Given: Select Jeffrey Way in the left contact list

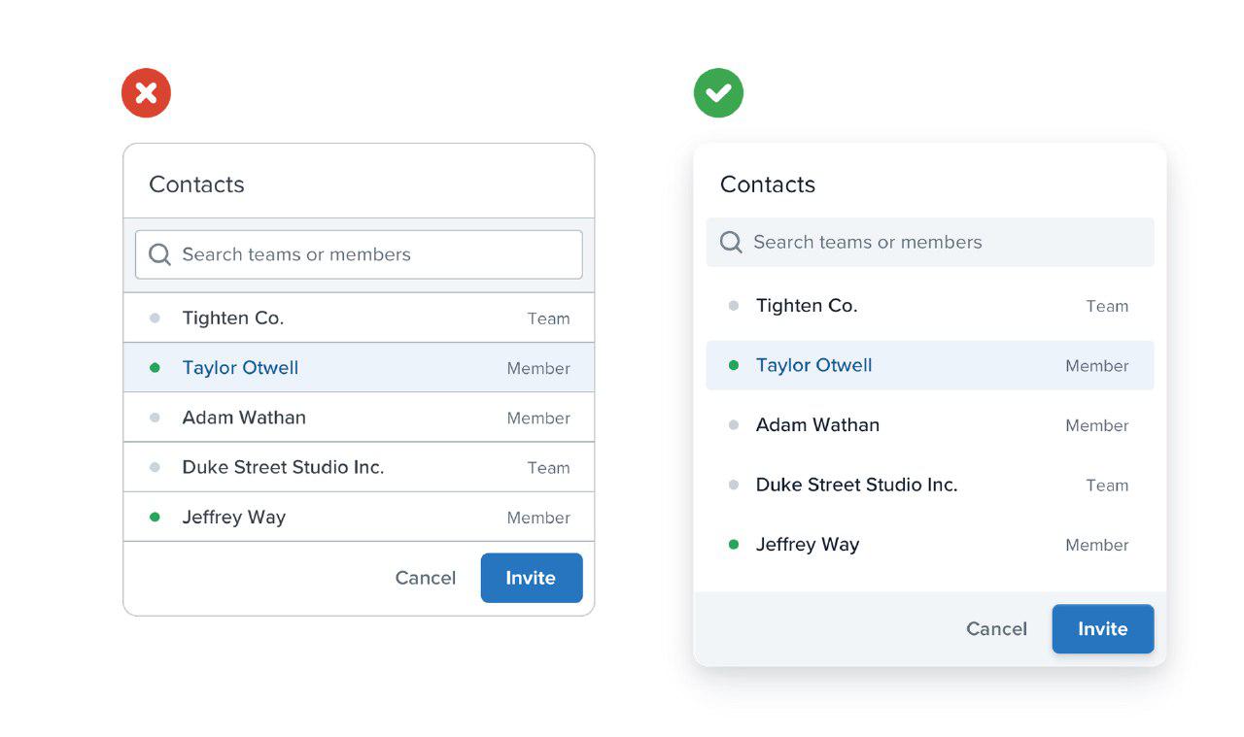Looking at the screenshot, I should pos(234,518).
